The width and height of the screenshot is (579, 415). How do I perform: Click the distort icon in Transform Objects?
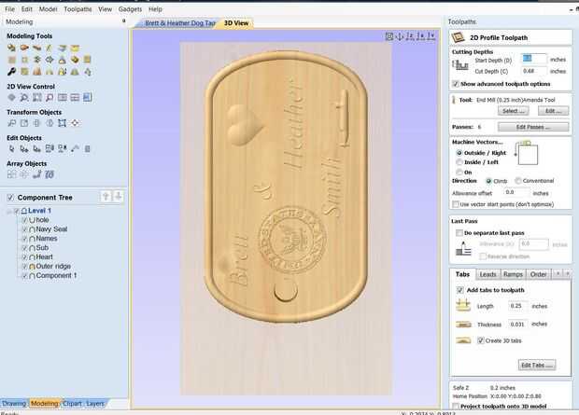click(x=62, y=123)
